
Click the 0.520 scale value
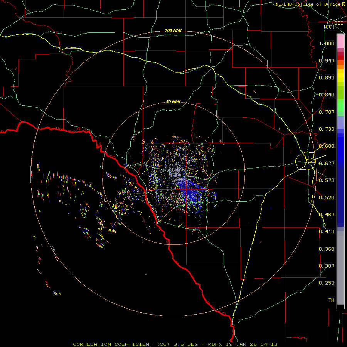[x=327, y=198]
